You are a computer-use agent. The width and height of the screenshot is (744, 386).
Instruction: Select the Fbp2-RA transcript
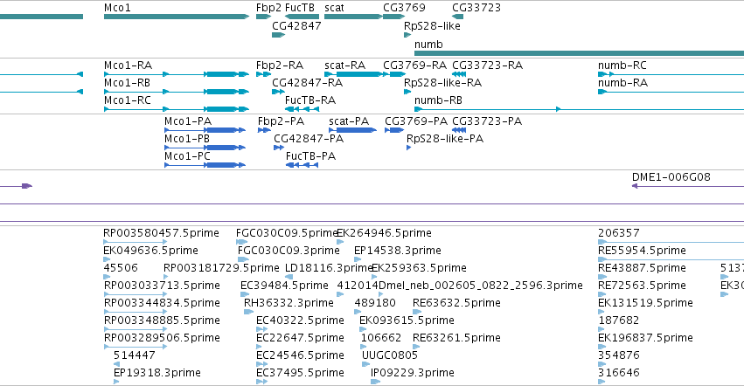(x=263, y=74)
